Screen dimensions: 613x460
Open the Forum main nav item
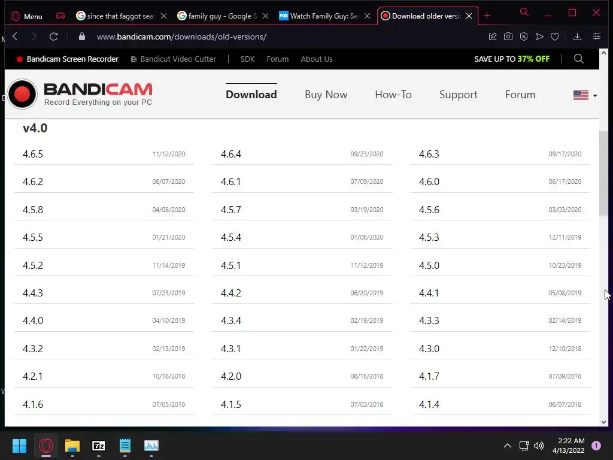coord(520,95)
